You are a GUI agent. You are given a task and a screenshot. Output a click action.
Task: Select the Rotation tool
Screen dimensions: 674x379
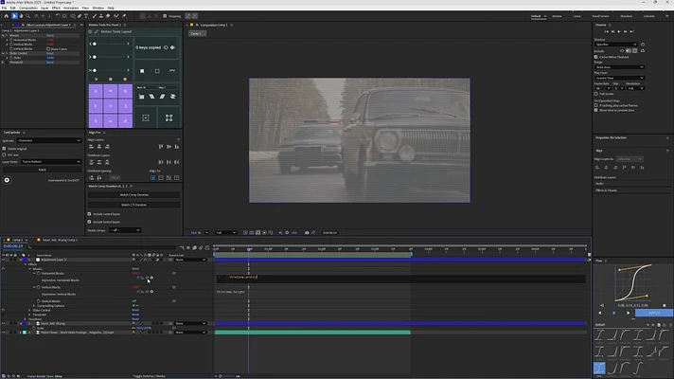click(58, 16)
